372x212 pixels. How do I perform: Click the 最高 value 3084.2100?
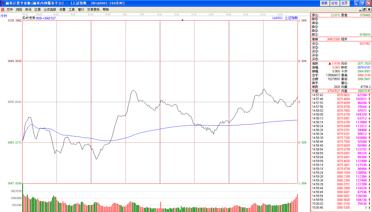click(364, 75)
